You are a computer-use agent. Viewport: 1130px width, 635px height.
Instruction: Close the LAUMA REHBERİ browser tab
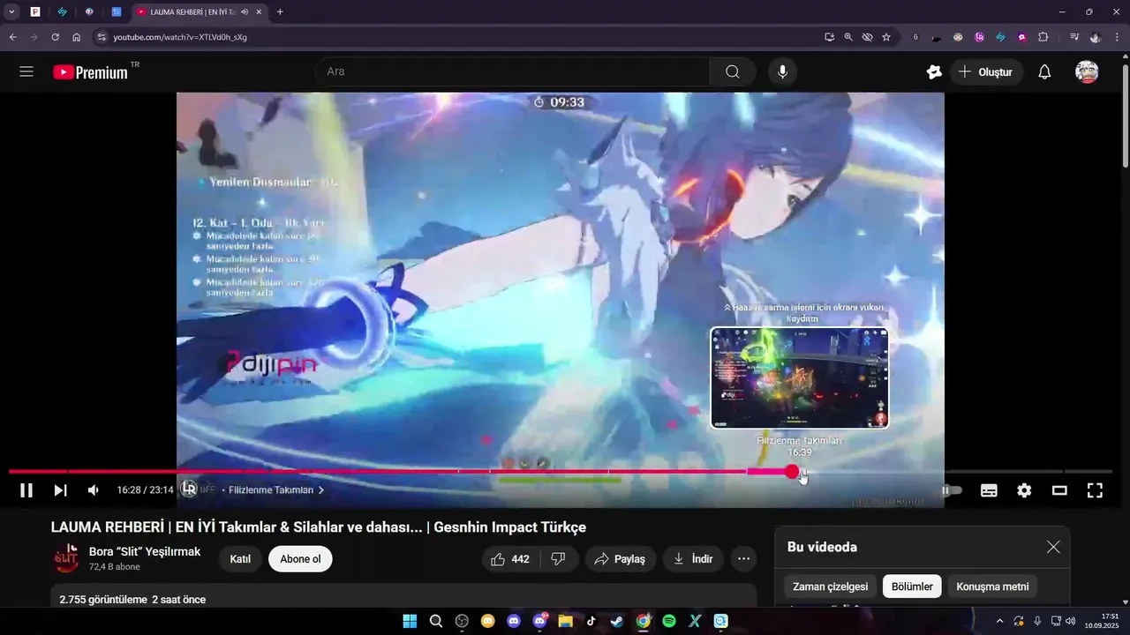pos(259,12)
